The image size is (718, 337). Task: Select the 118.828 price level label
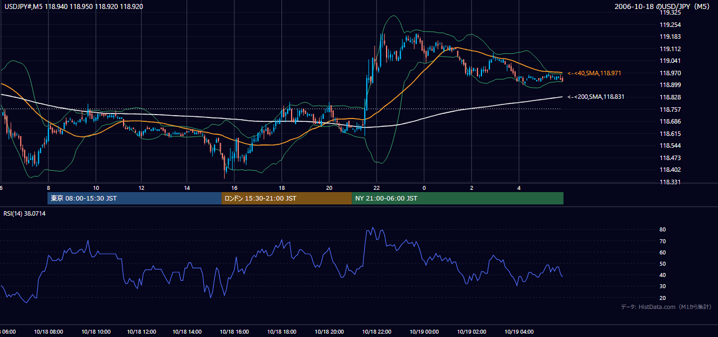click(x=670, y=97)
